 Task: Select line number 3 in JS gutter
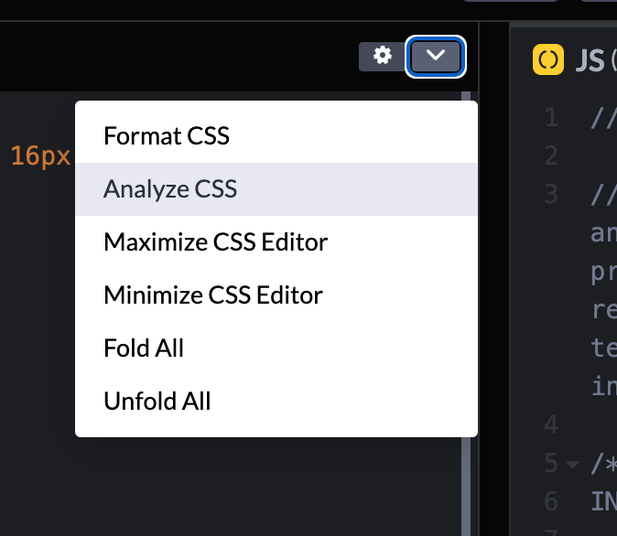550,194
